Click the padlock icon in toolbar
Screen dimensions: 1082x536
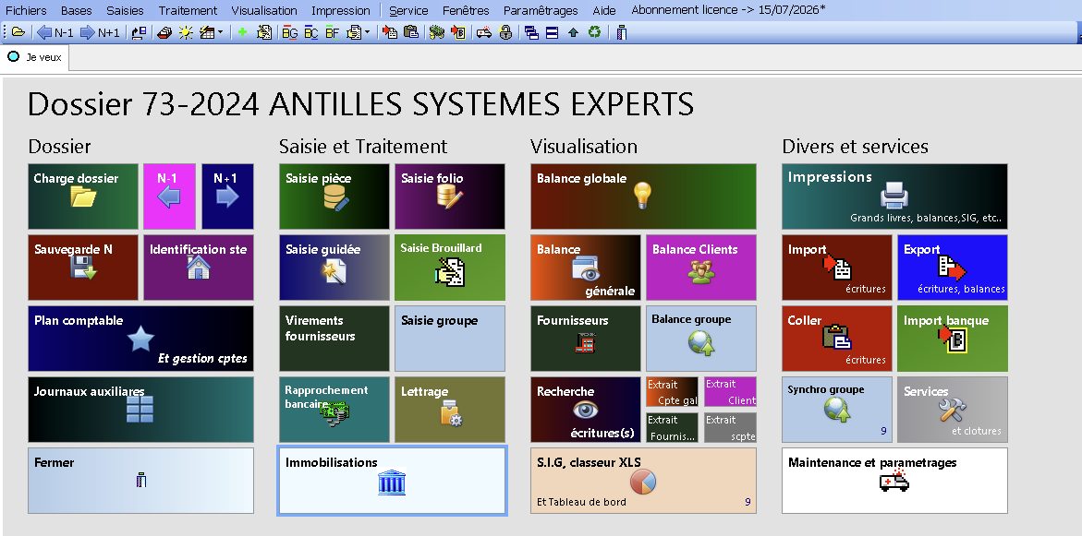point(505,32)
